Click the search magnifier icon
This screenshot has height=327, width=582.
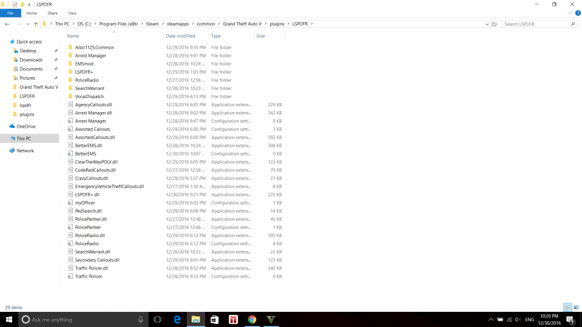pos(573,24)
